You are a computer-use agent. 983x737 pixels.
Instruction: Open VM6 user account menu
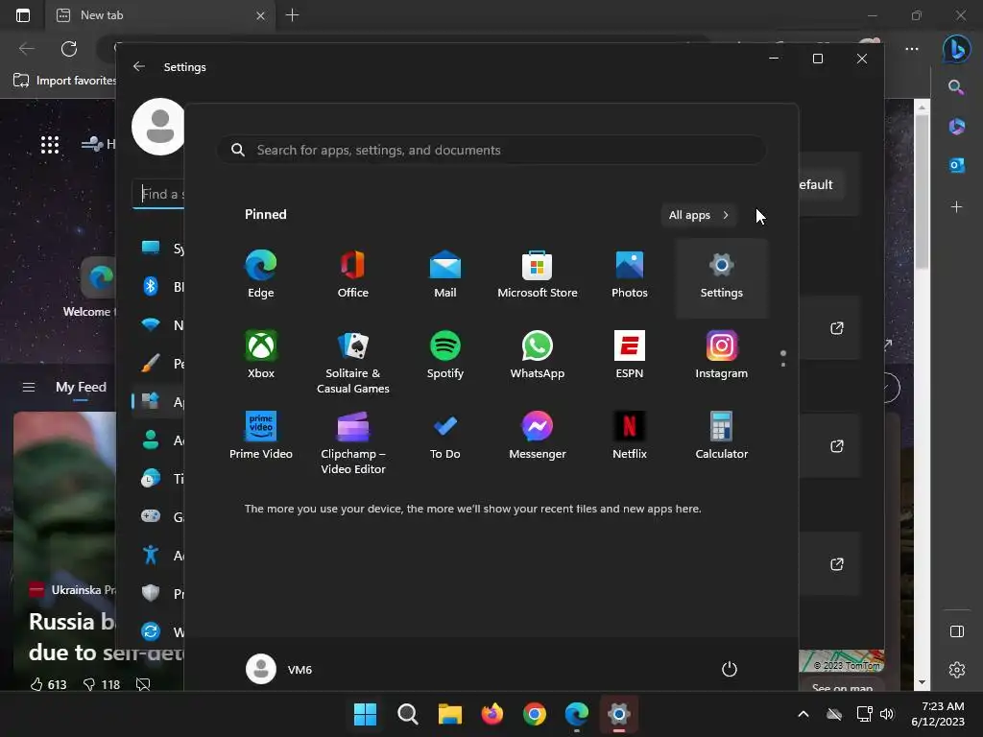[x=279, y=669]
